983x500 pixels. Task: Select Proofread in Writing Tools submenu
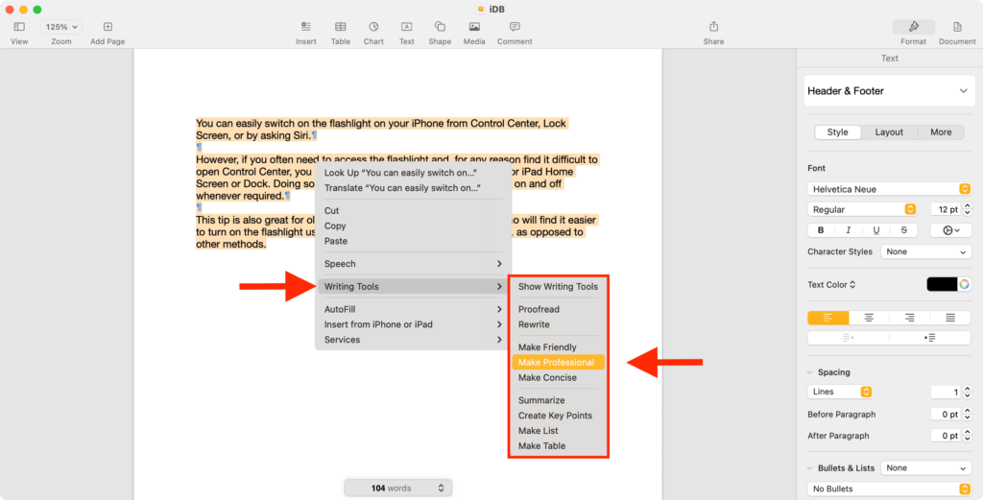point(539,309)
